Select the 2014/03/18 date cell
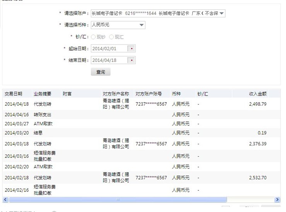 (17, 144)
